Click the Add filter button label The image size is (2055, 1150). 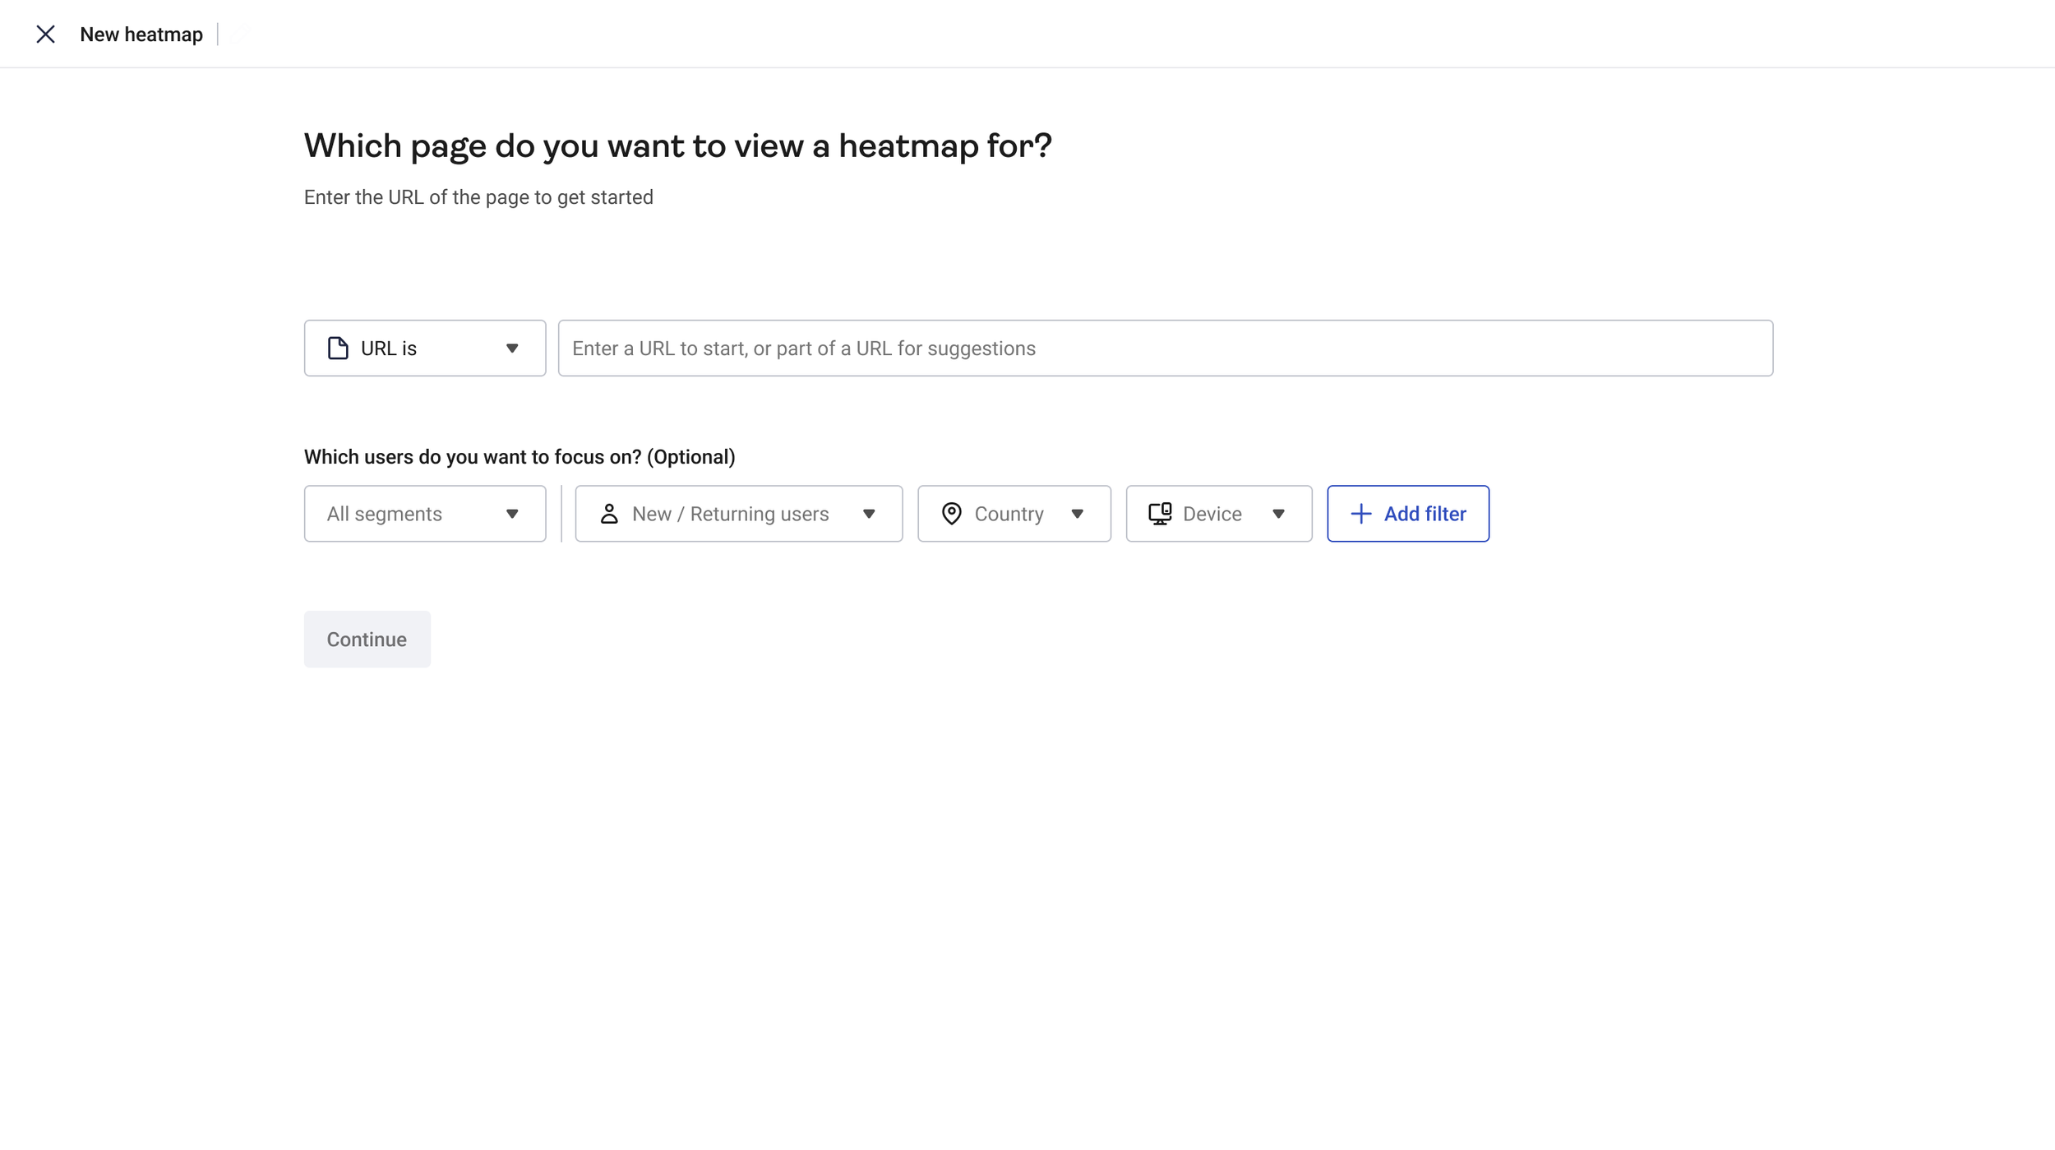click(1425, 514)
